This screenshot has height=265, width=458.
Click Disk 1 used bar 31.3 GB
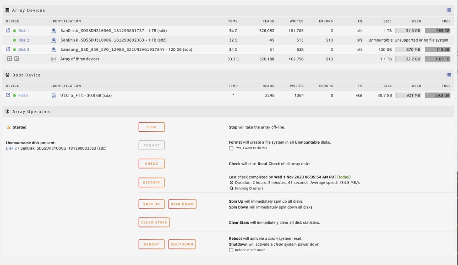click(x=409, y=31)
